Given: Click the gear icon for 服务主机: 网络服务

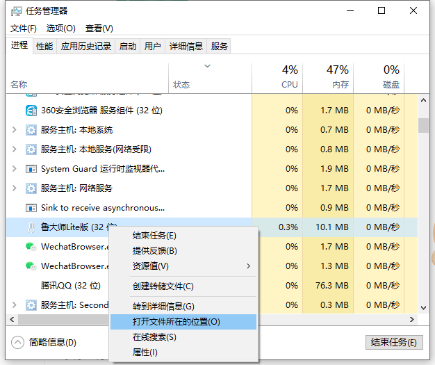Looking at the screenshot, I should 31,188.
